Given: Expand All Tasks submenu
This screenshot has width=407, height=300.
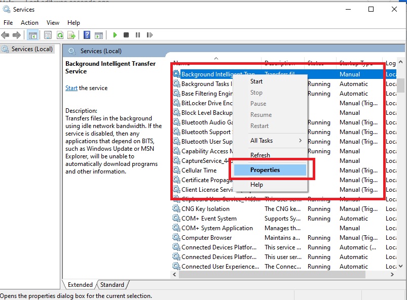Looking at the screenshot, I should point(270,141).
